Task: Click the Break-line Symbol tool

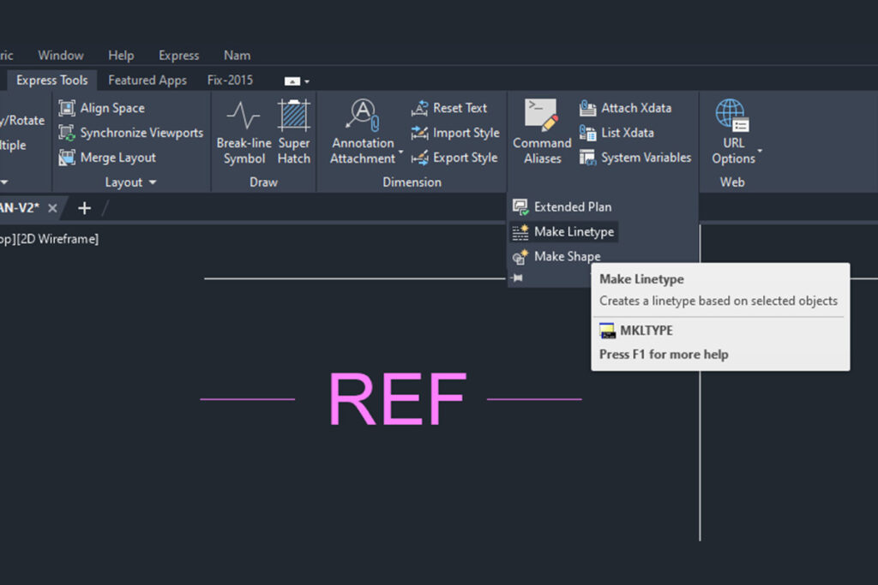Action: 244,131
